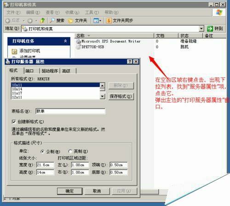Click the 备注 column header
This screenshot has width=230, height=206.
click(x=214, y=36)
